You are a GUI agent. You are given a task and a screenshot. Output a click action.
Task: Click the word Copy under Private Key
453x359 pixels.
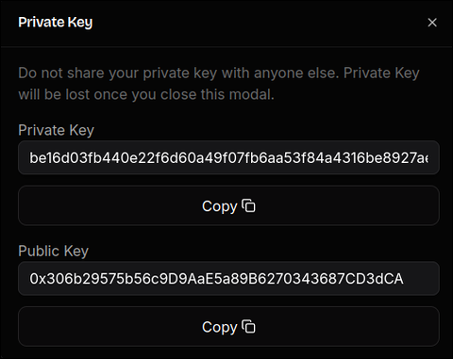[220, 206]
